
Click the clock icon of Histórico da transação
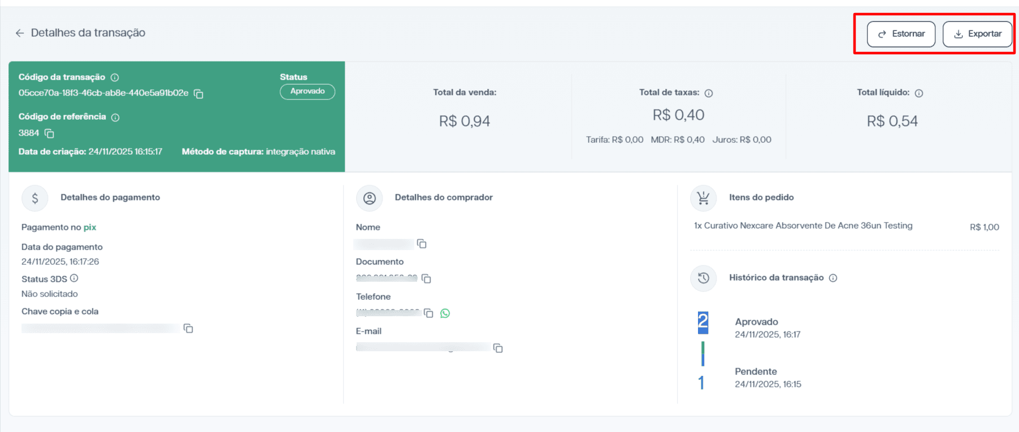click(x=704, y=278)
